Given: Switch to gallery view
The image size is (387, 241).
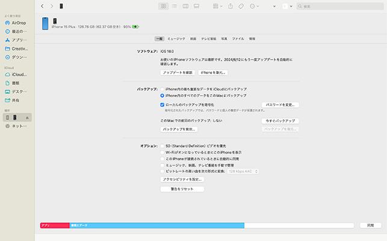Looking at the screenshot, I should (196, 6).
